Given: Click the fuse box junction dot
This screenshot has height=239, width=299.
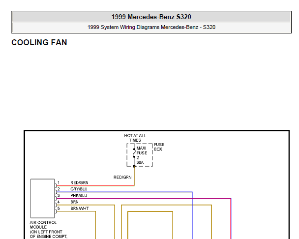Looking at the screenshot, I should click(x=134, y=166).
